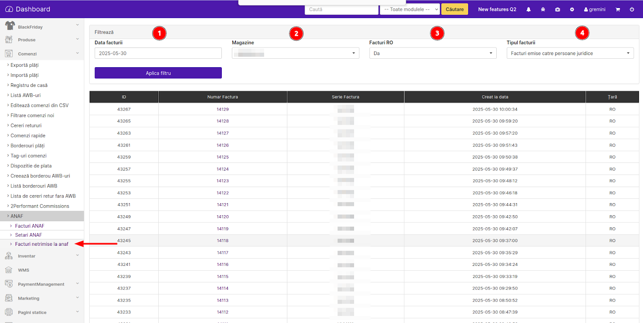Open the shopping cart icon
643x323 pixels.
(x=618, y=9)
